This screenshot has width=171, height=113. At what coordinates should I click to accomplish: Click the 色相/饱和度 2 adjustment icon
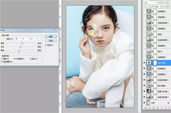149,80
